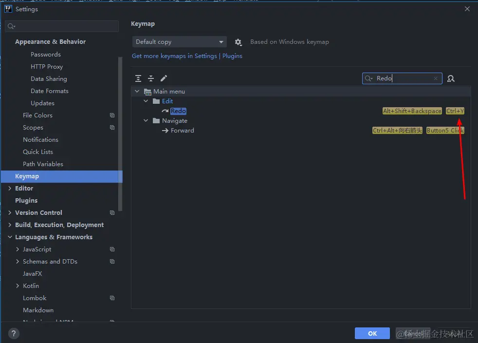The height and width of the screenshot is (343, 478).
Task: Click Find Actions by Shortcut icon
Action: click(451, 79)
